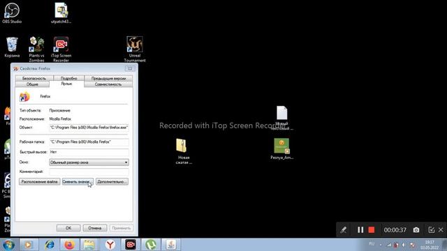Select the Unreal Tournament desktop shortcut

135,49
